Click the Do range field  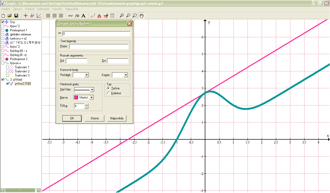[x=118, y=61]
